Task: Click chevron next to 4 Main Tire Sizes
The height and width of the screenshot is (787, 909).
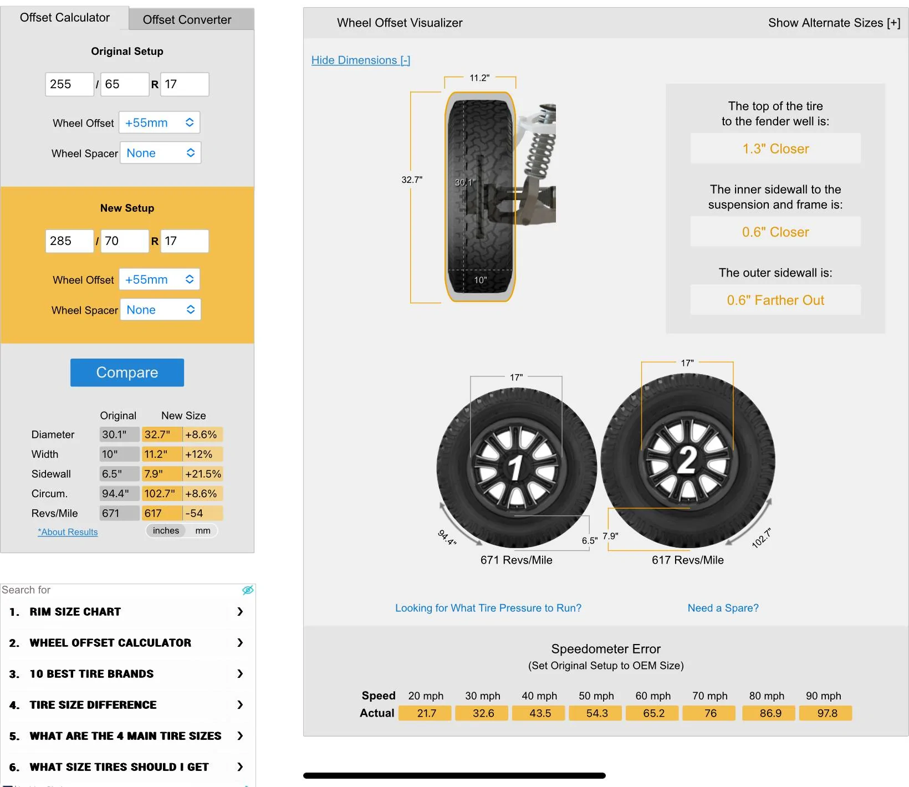Action: 240,736
